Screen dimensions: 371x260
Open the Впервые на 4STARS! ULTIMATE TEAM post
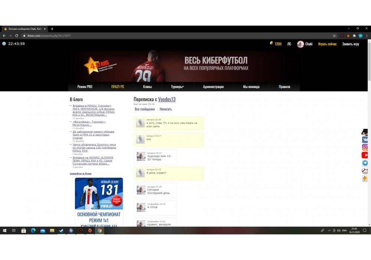(x=93, y=160)
